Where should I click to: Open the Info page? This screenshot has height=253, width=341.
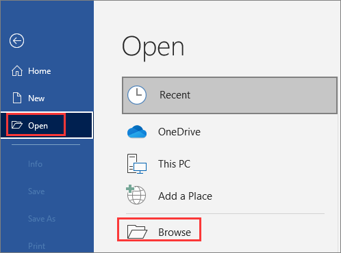(x=35, y=164)
